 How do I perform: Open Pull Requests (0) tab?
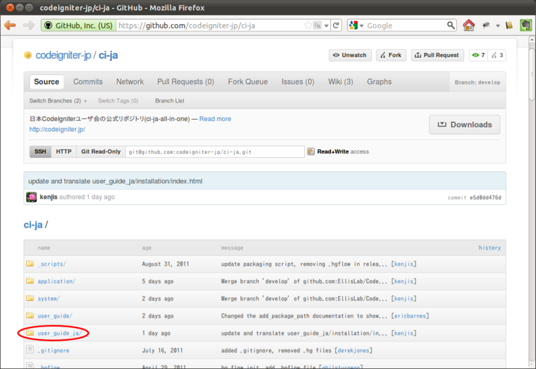point(186,82)
